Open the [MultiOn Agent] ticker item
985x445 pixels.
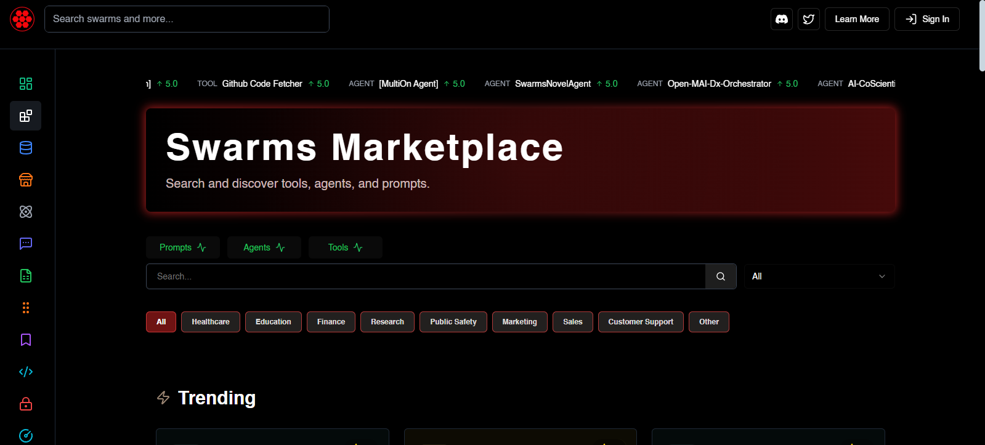click(407, 84)
